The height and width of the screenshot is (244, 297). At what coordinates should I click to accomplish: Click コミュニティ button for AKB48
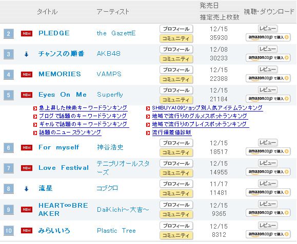(176, 59)
